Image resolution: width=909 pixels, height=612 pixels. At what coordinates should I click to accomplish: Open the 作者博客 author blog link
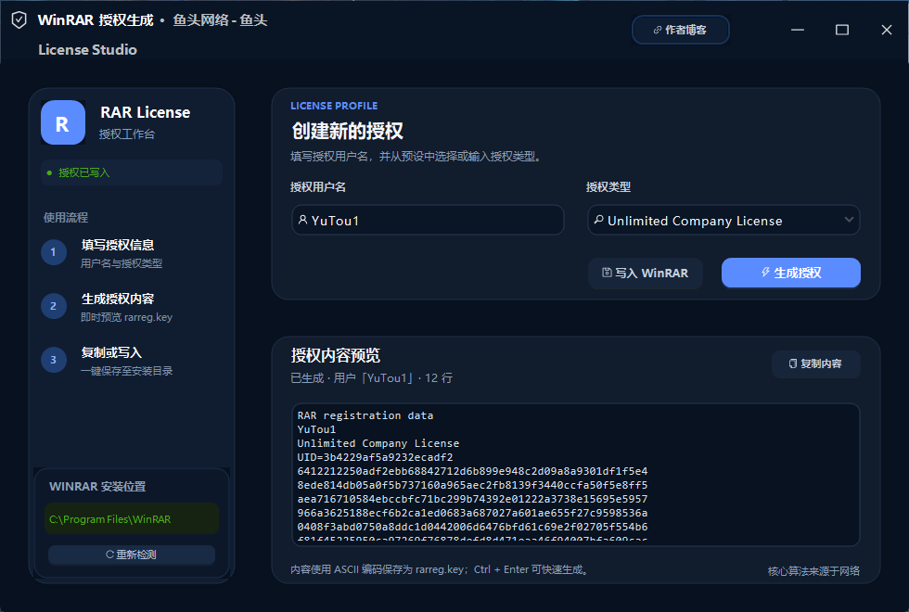(x=680, y=30)
